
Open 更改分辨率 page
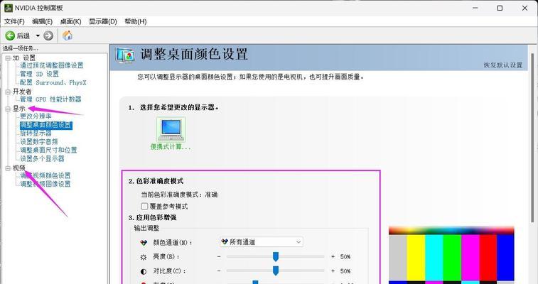[36, 116]
